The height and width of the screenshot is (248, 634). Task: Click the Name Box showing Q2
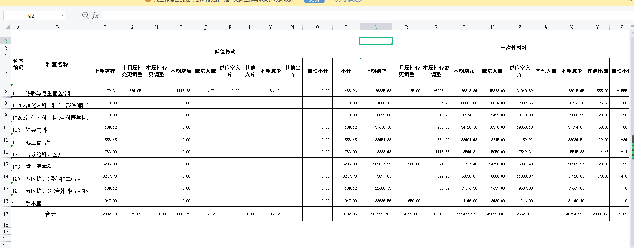click(31, 16)
